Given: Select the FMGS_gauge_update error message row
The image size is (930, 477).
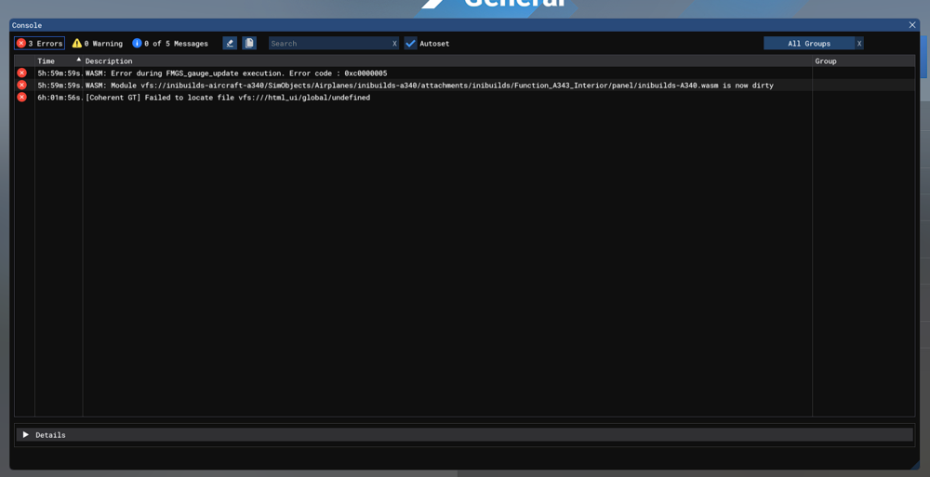Looking at the screenshot, I should click(236, 73).
